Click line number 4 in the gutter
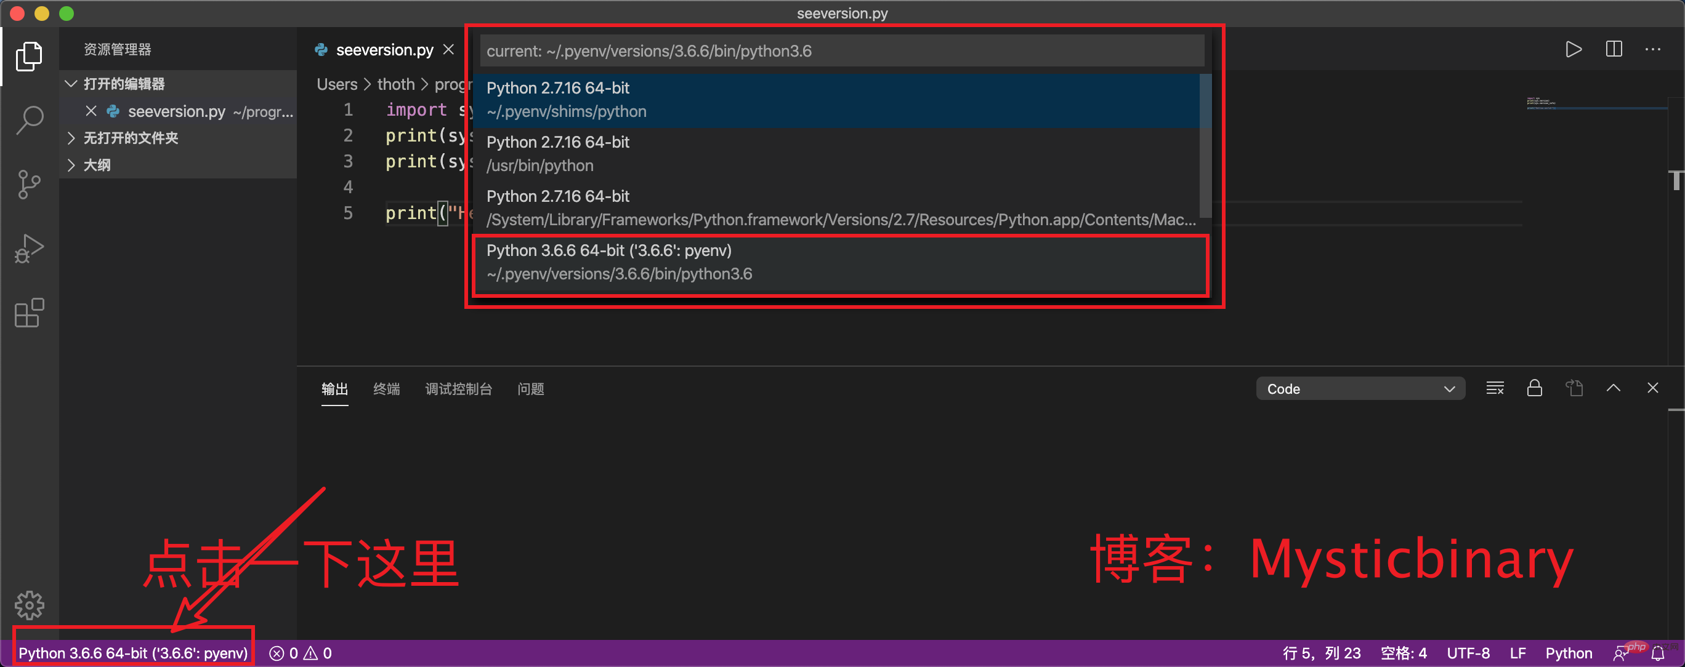 tap(348, 187)
